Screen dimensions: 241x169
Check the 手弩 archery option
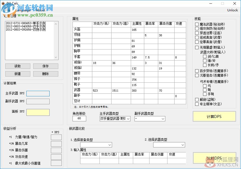[x=205, y=94]
